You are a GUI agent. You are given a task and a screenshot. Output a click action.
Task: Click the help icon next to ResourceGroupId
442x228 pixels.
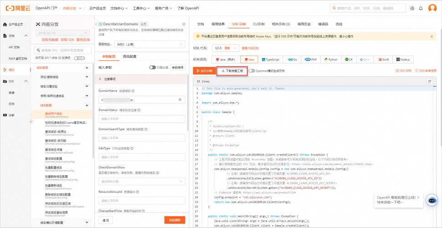click(x=138, y=192)
